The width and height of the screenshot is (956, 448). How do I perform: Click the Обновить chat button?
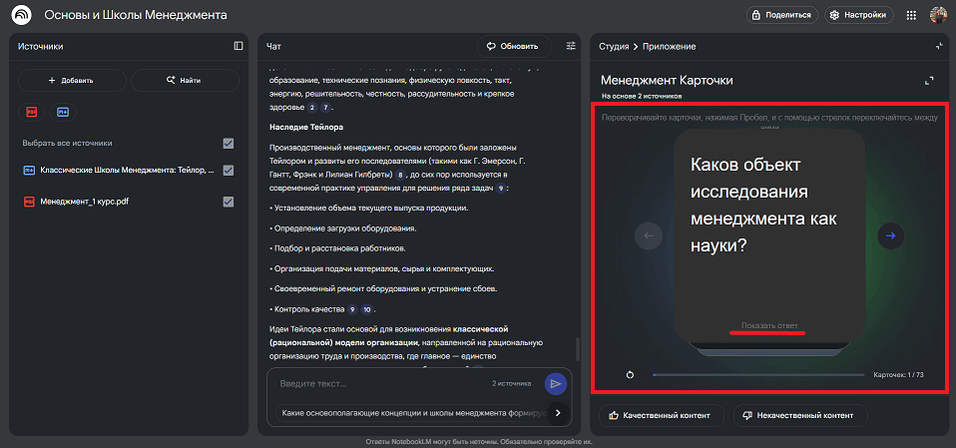point(514,46)
